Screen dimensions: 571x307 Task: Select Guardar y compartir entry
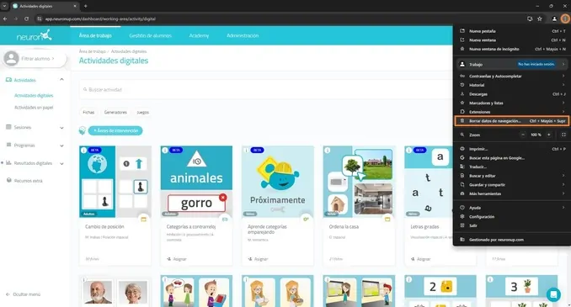coord(512,185)
